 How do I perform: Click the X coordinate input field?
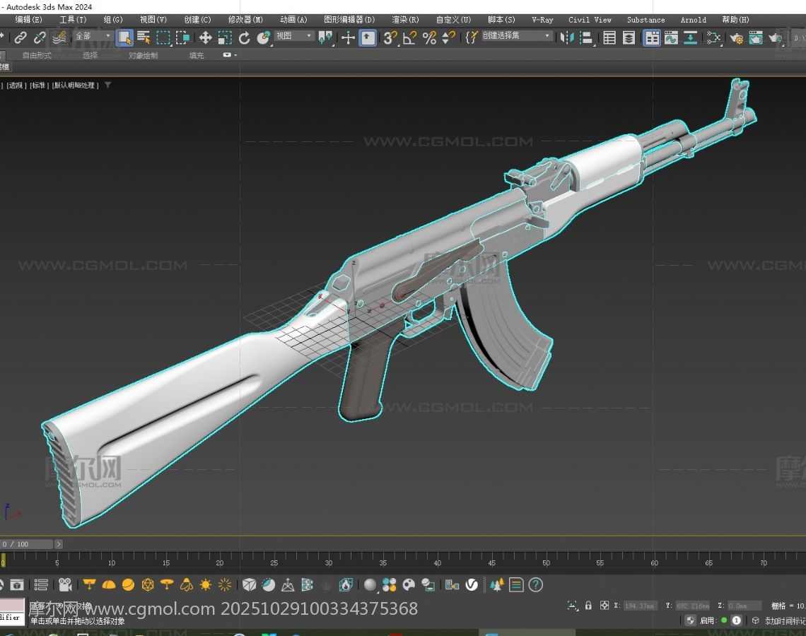[x=640, y=606]
